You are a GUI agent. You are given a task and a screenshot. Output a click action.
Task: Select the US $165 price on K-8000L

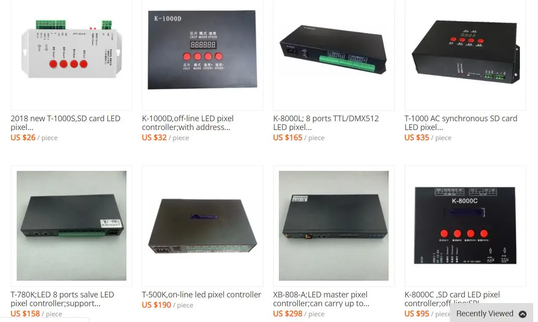(288, 137)
